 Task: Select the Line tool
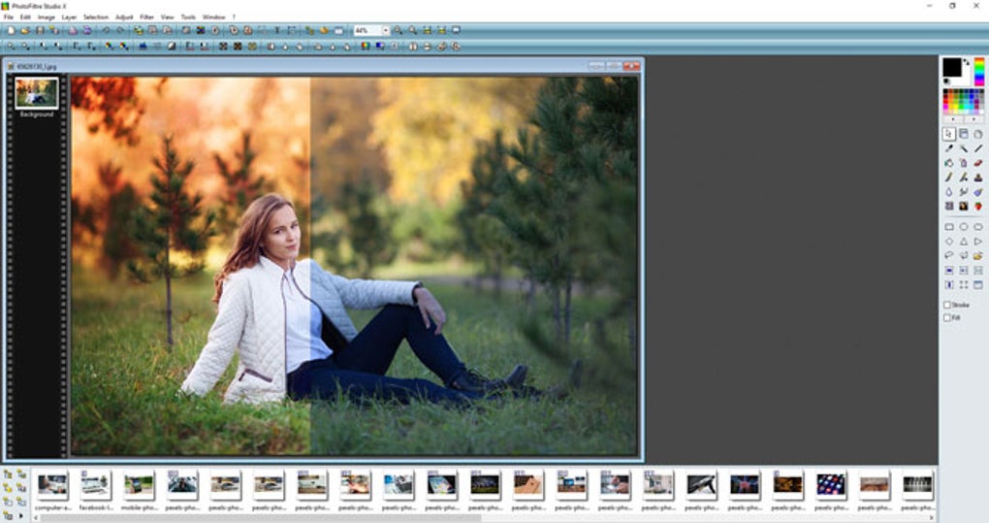point(978,148)
